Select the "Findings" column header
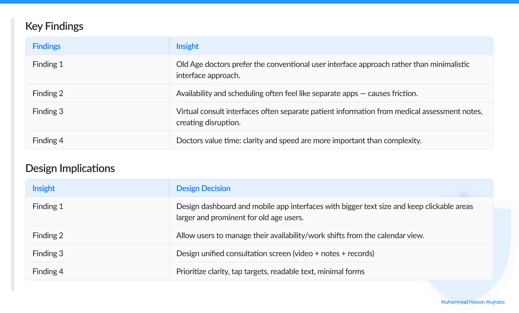 (46, 46)
